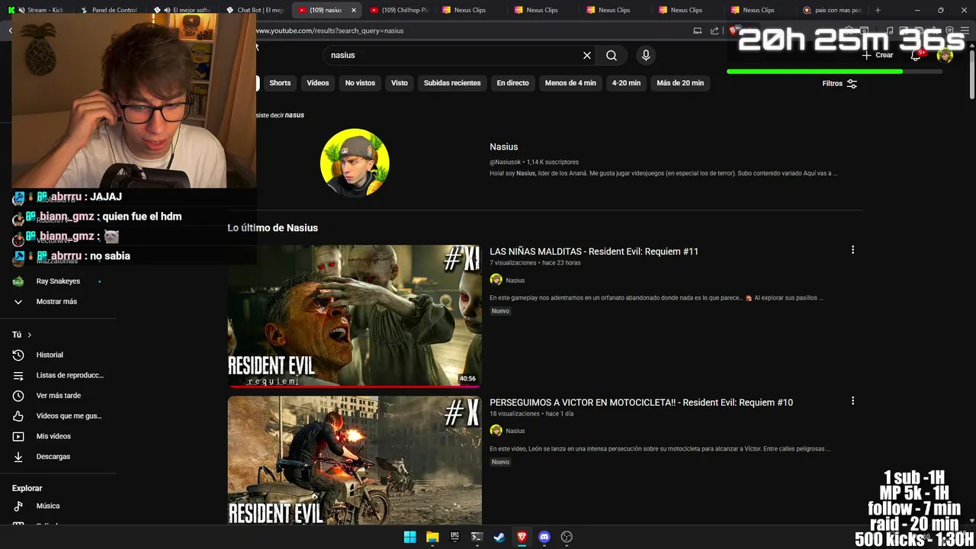Click the 'nasus' did-you-mean suggestion
The height and width of the screenshot is (549, 976).
pos(294,115)
